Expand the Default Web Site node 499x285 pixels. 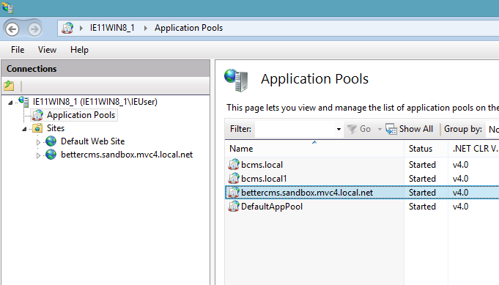38,142
